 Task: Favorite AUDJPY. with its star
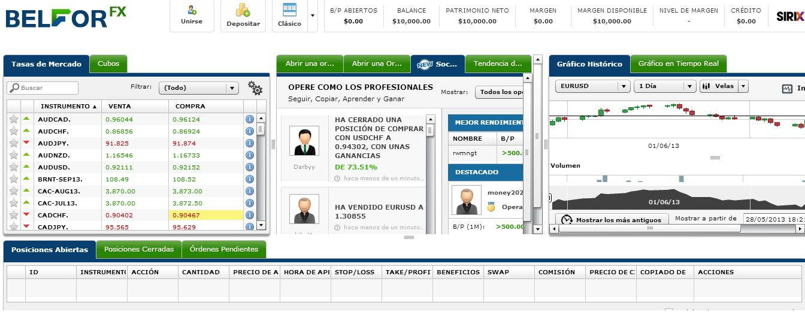[14, 143]
